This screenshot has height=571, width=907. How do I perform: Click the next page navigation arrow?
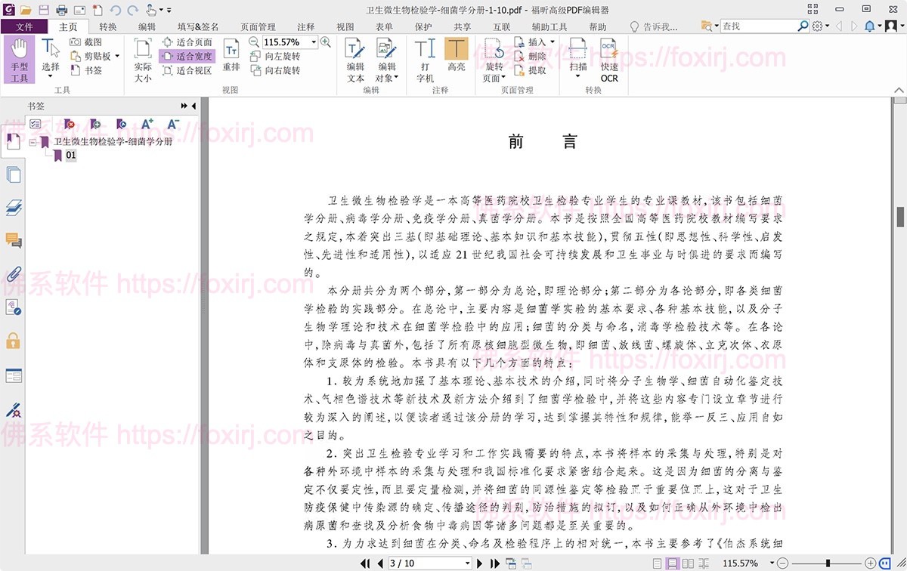coord(480,561)
